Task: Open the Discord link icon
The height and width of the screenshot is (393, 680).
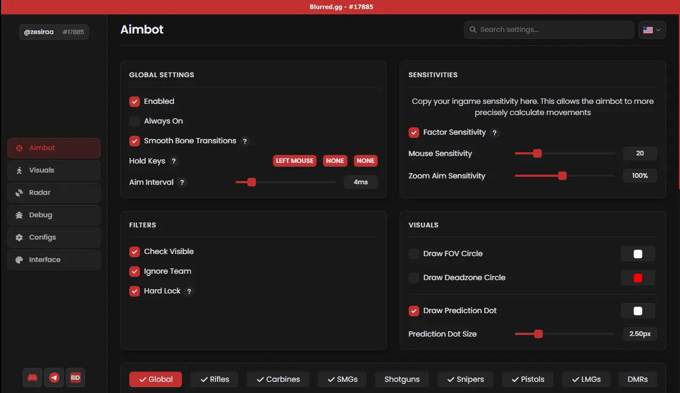Action: pos(32,378)
